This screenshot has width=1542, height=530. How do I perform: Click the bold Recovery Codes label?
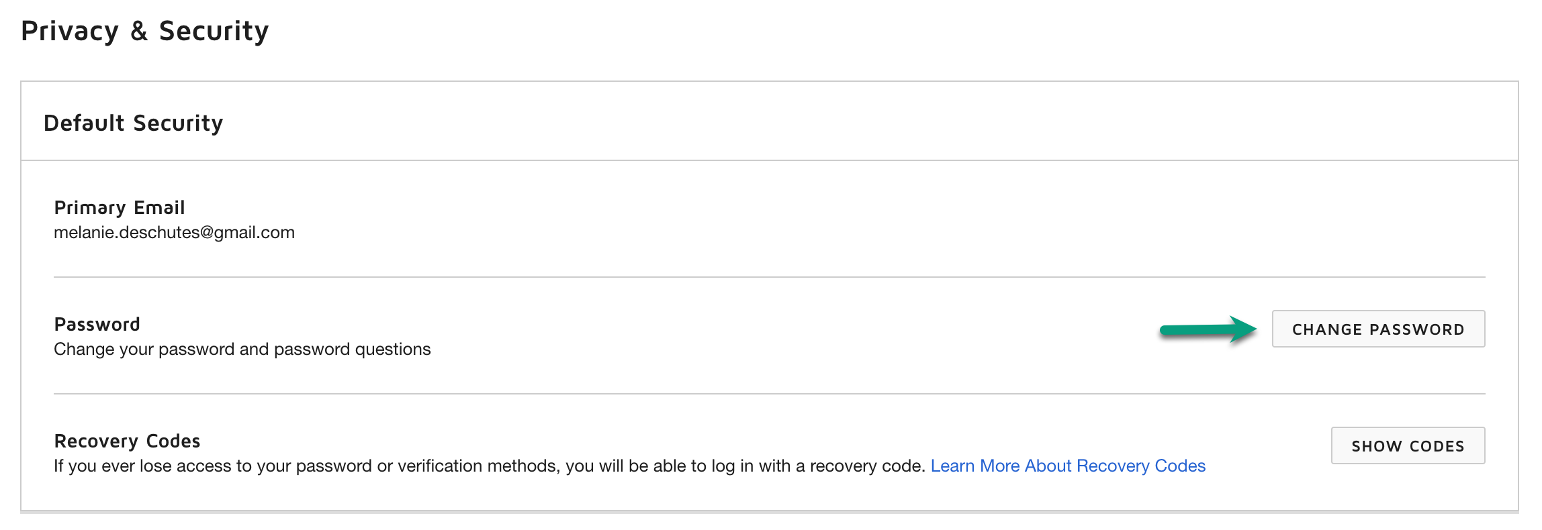(127, 441)
